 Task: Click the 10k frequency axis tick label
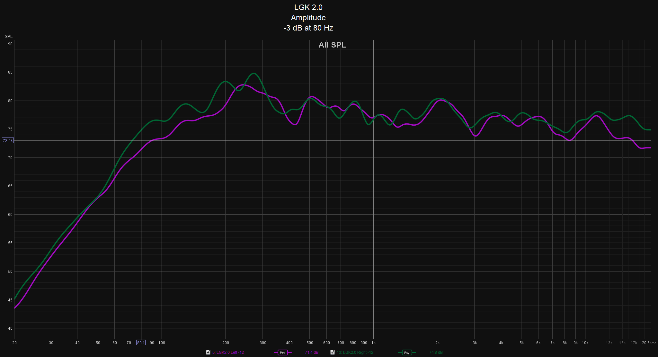pos(585,343)
